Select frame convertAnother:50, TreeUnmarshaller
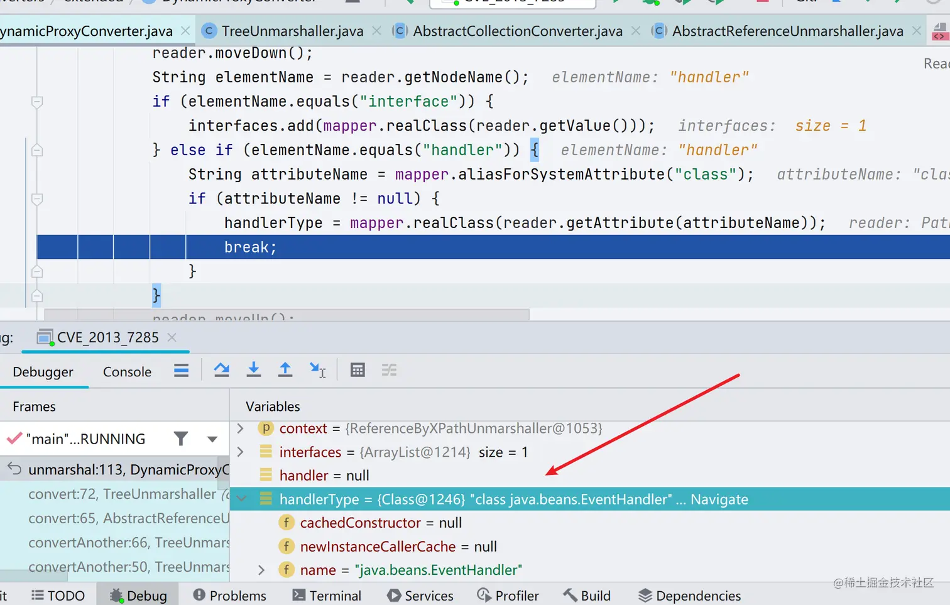 point(115,567)
